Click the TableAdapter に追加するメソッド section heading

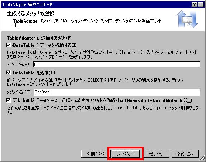point(39,38)
